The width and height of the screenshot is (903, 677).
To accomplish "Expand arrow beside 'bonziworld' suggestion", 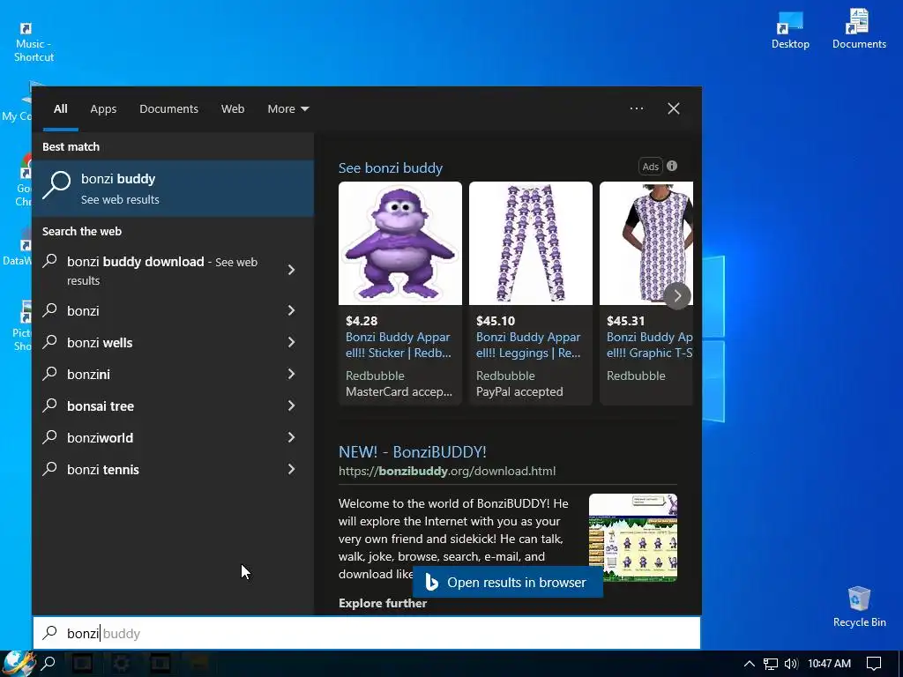I will pyautogui.click(x=291, y=437).
